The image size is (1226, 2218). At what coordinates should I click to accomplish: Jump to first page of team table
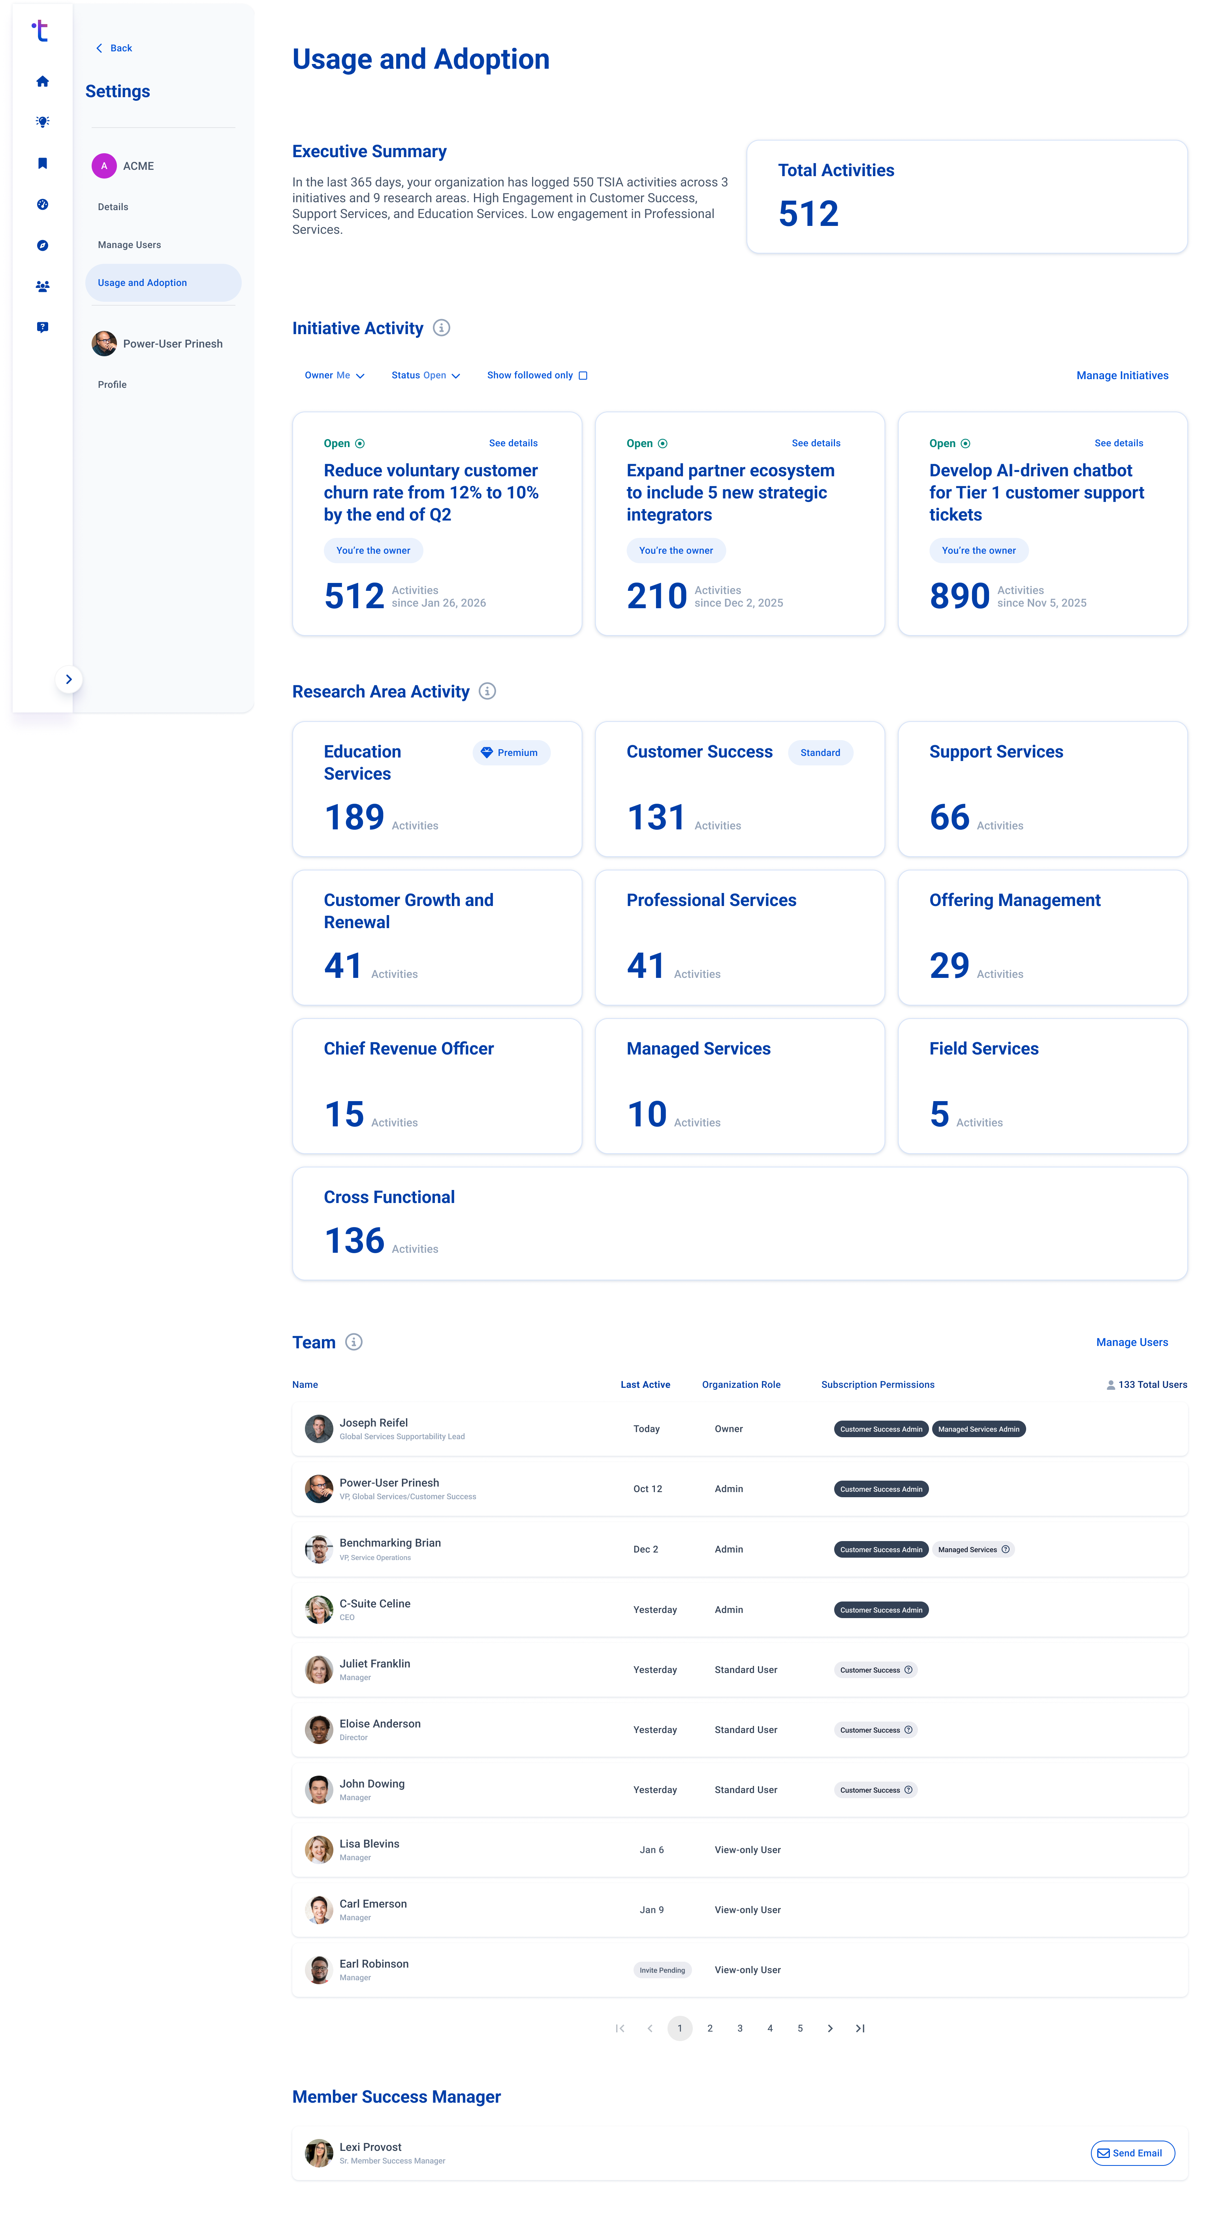click(620, 2028)
